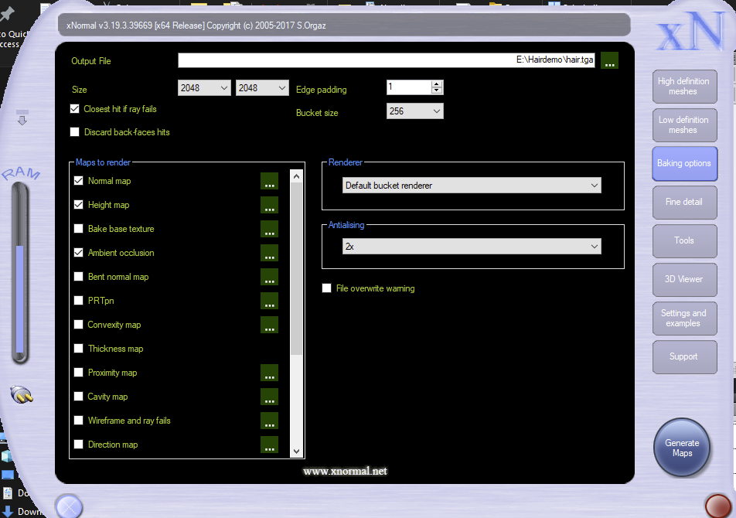
Task: Visit the www.xnormal.net link
Action: click(x=345, y=471)
